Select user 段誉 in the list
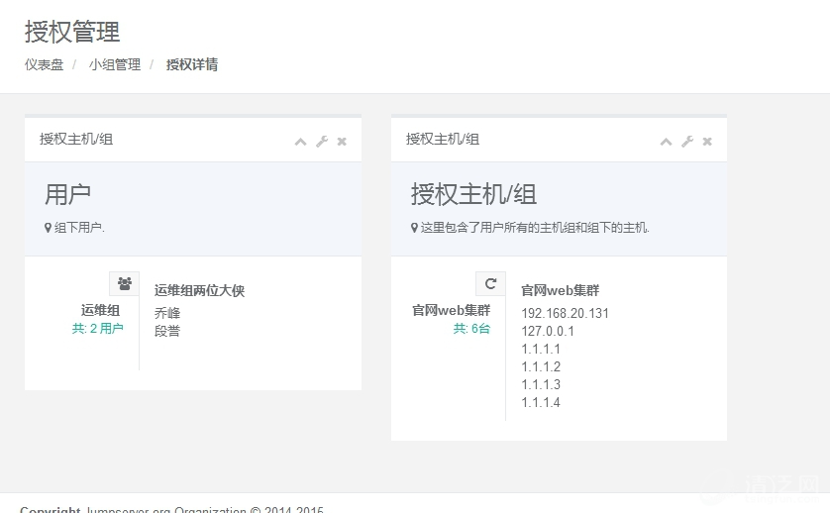This screenshot has height=513, width=830. coord(167,331)
